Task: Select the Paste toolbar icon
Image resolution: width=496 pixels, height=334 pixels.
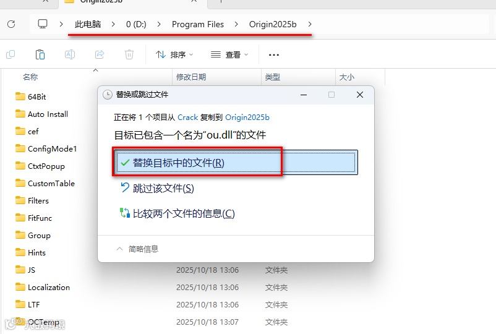Action: [40, 54]
